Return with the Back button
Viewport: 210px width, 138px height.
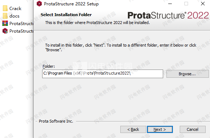tap(133, 129)
